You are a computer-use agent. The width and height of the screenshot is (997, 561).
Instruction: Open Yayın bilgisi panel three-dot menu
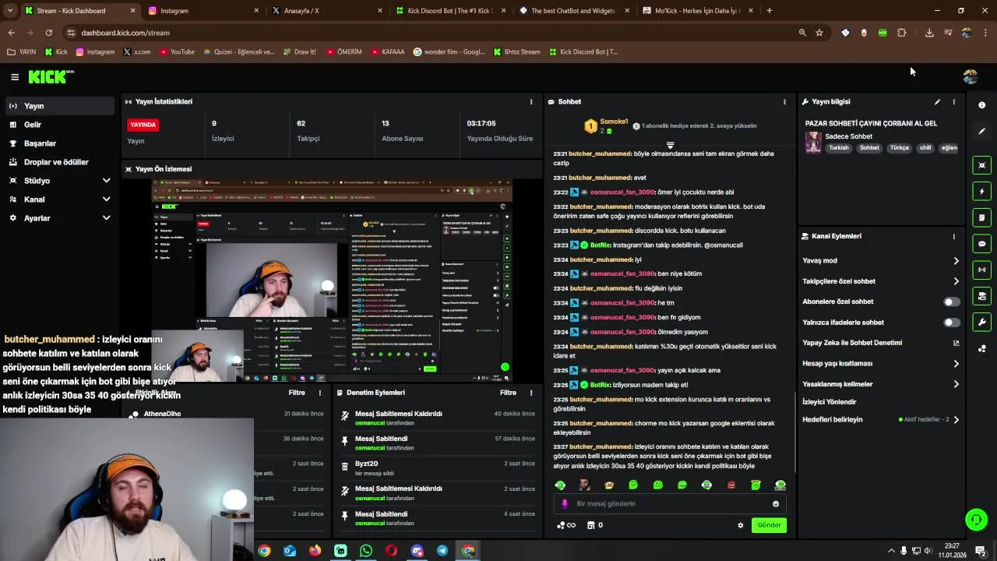(x=953, y=102)
